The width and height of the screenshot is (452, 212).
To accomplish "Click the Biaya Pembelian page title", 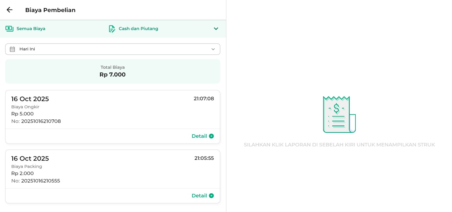I will tap(50, 10).
